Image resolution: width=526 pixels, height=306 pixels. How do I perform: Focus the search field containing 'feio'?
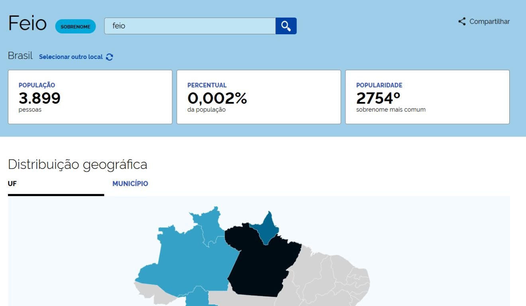tap(190, 26)
